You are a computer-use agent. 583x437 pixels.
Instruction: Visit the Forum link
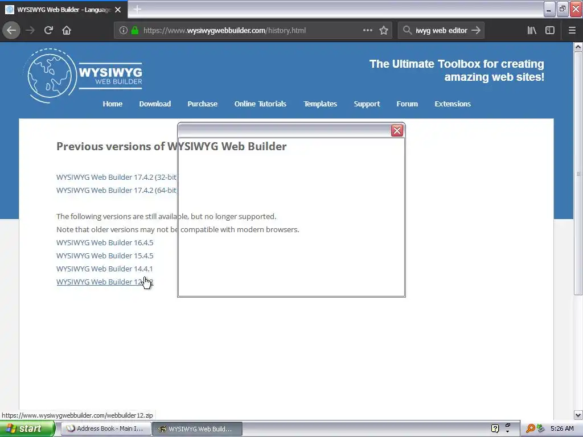pos(407,104)
